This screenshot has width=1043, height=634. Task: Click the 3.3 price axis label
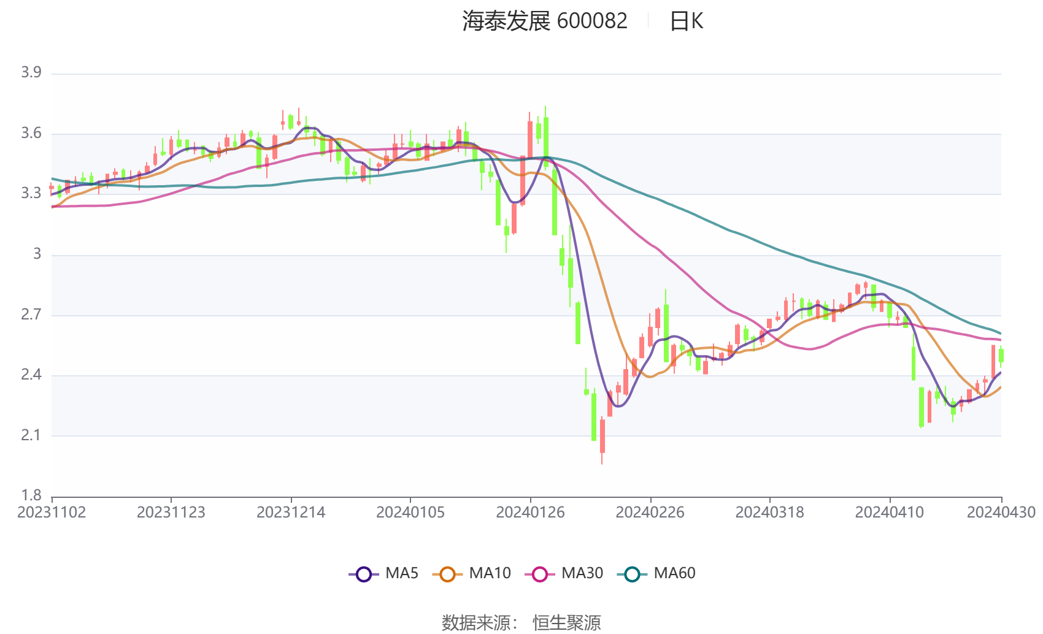[31, 193]
